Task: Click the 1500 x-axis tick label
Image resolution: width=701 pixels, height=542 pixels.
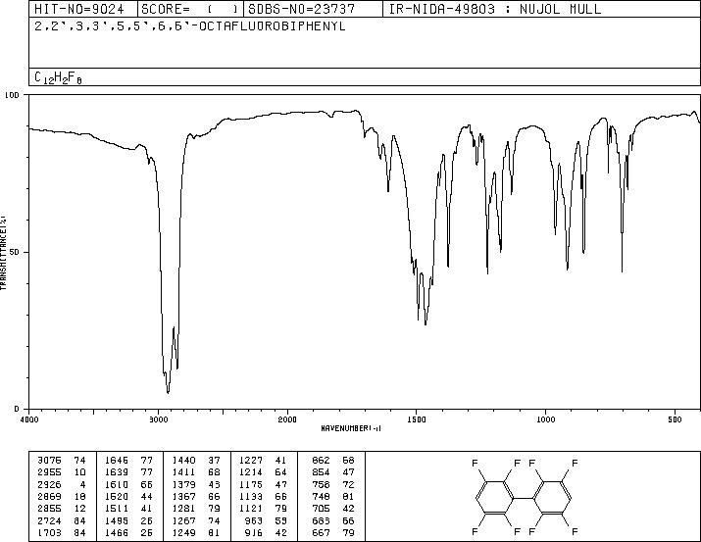Action: coord(417,419)
